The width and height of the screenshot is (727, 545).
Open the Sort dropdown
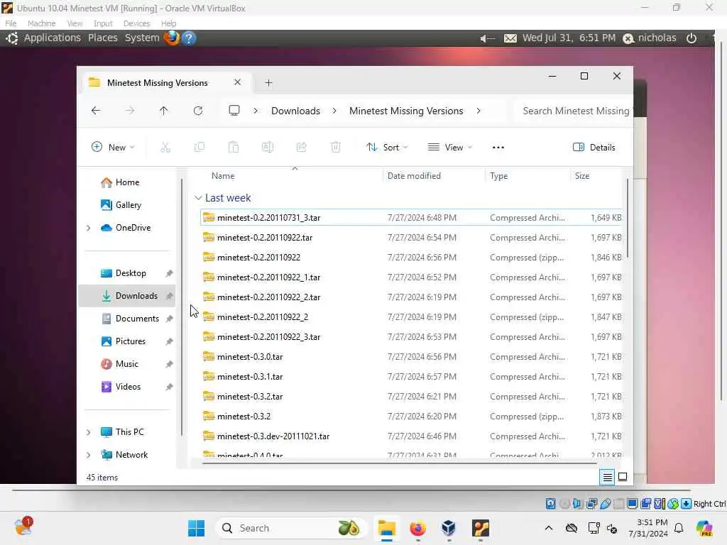tap(387, 148)
